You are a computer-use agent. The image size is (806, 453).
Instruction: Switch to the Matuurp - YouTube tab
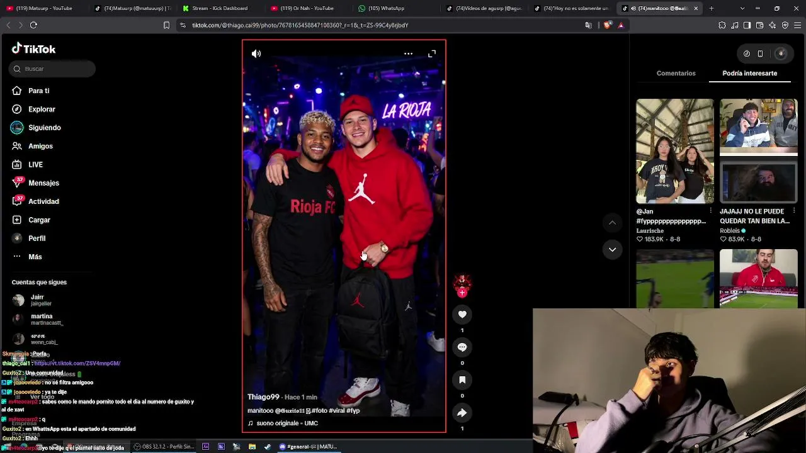43,8
